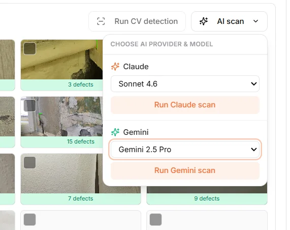Tick the checkbox on the 7 defects image

tap(30, 162)
